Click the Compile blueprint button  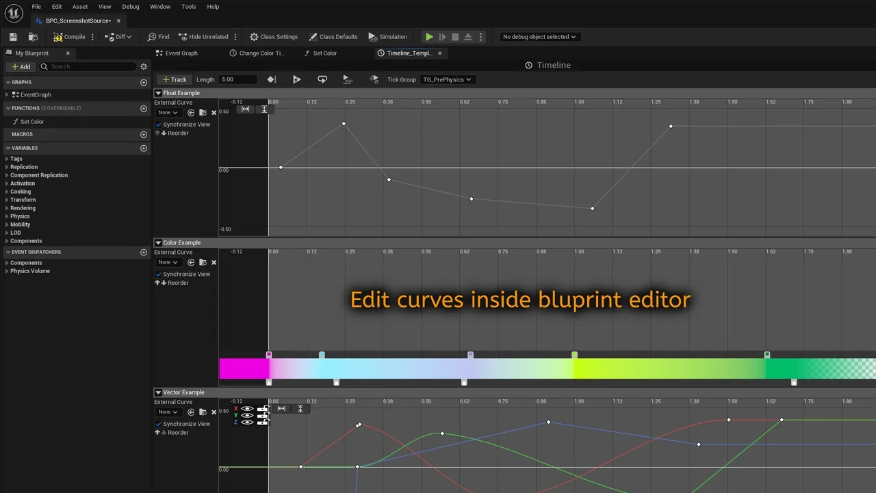pos(70,37)
